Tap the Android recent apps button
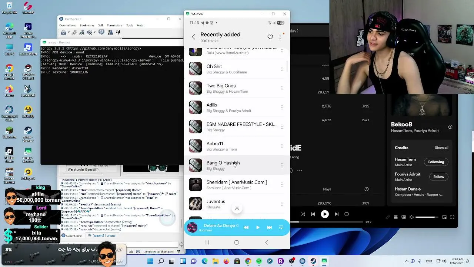Image resolution: width=474 pixels, height=267 pixels. 207,243
